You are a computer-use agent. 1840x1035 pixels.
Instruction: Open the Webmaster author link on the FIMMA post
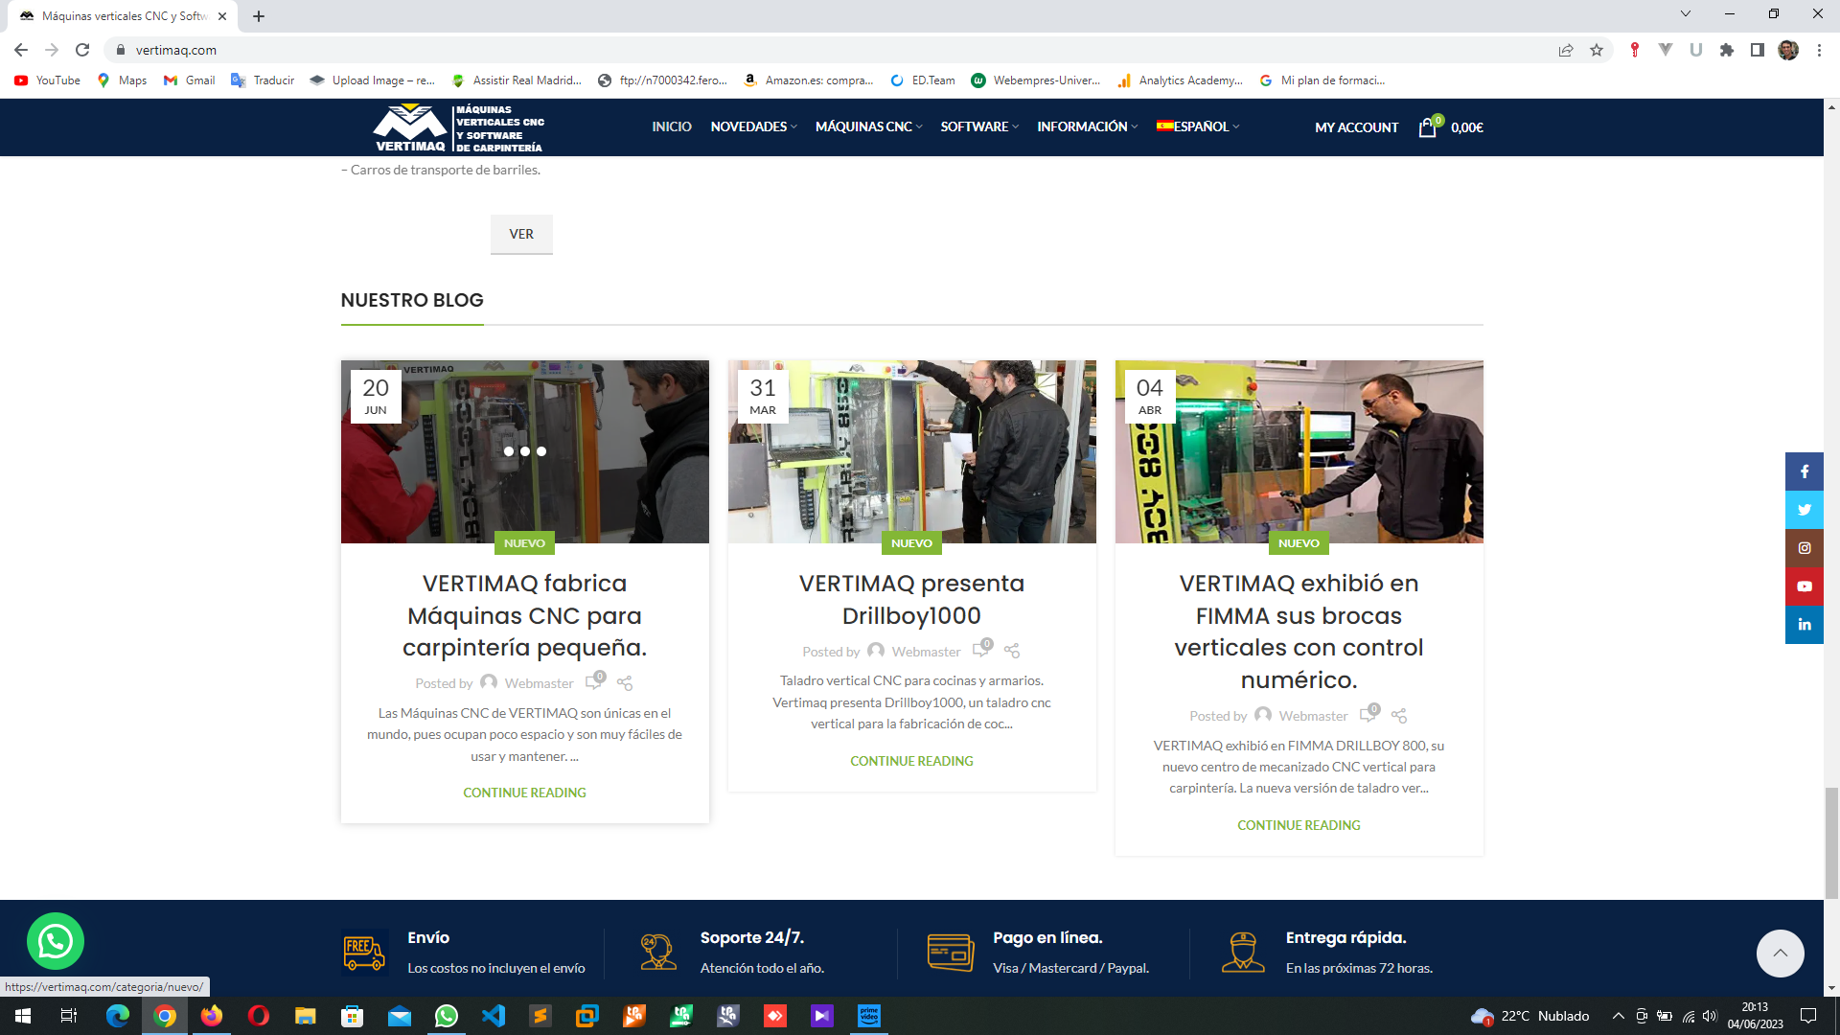(1313, 716)
